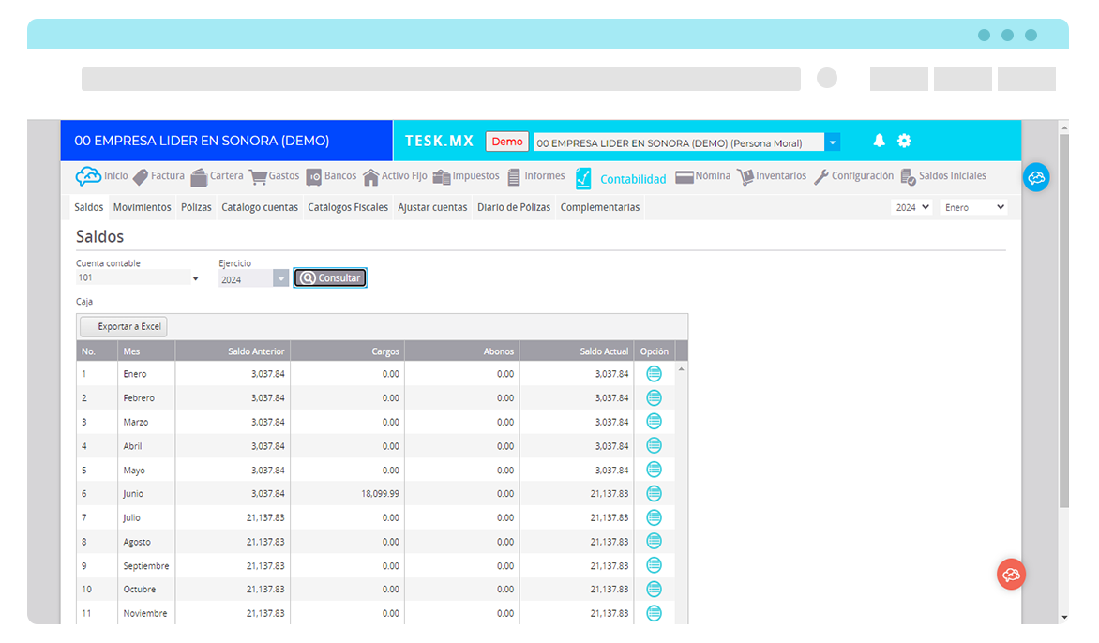Open the Cartera wallet icon

coord(199,177)
